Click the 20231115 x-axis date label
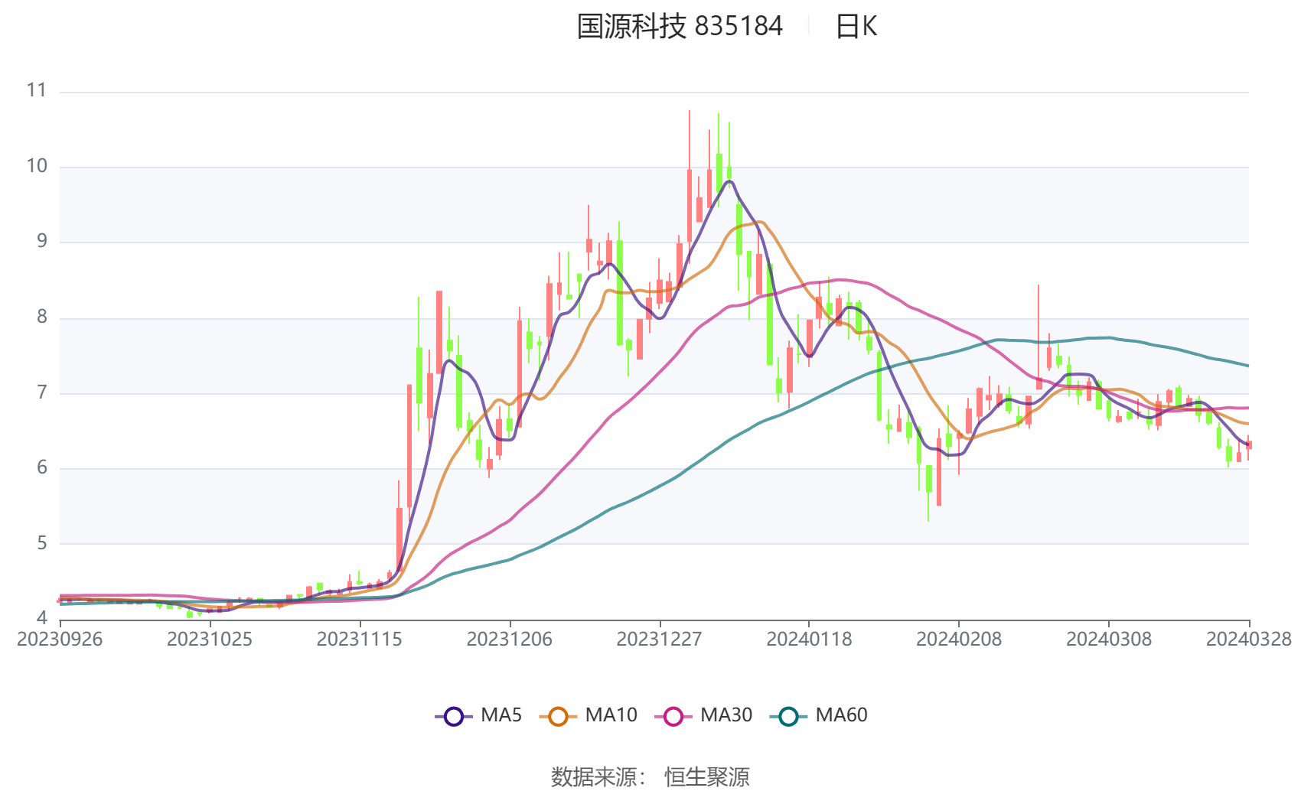The image size is (1301, 791). [x=360, y=640]
